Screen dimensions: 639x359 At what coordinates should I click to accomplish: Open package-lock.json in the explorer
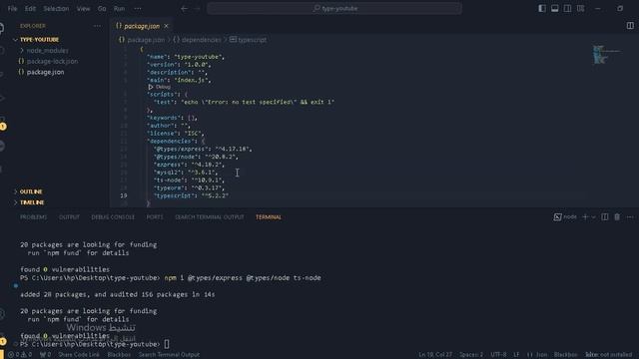[x=52, y=61]
